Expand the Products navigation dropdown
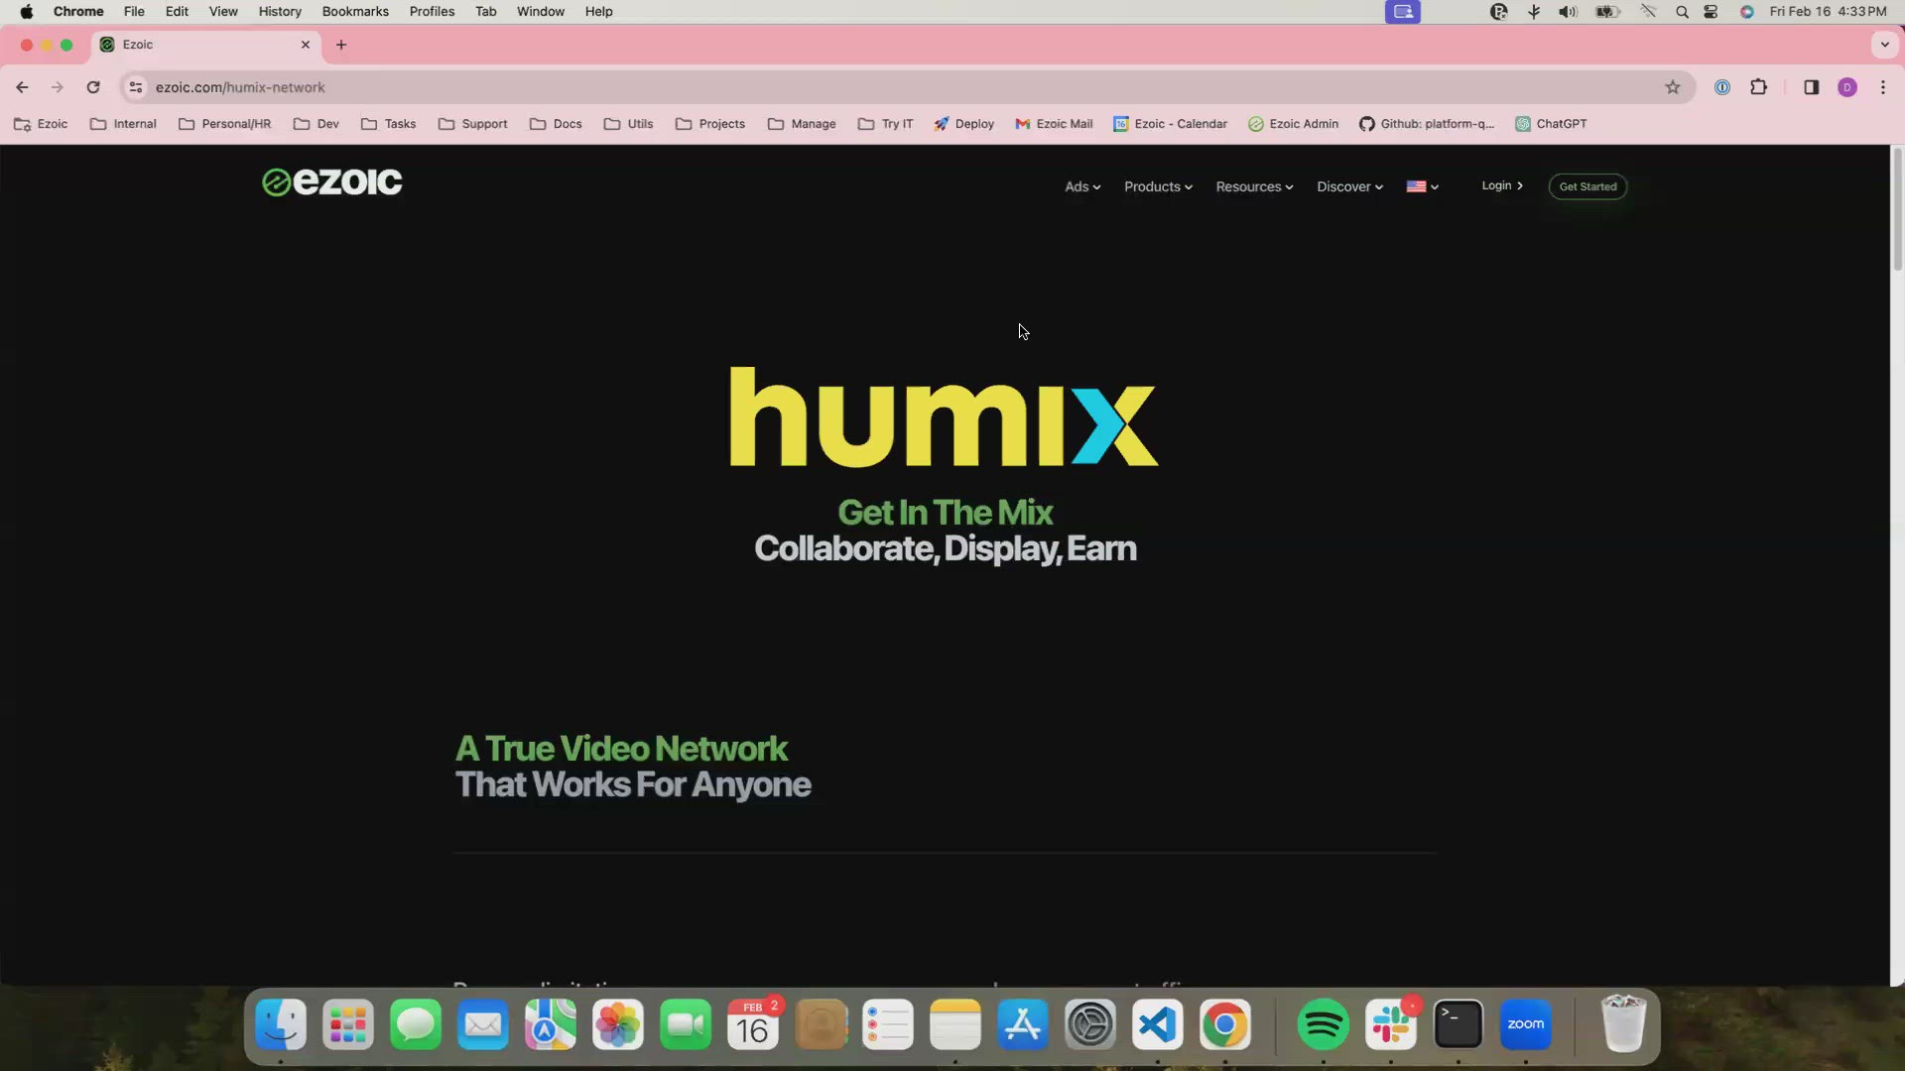The height and width of the screenshot is (1071, 1905). tap(1157, 186)
